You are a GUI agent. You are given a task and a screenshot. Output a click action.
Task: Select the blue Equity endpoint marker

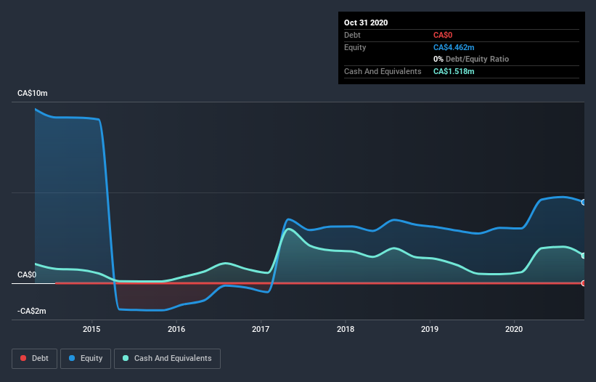coord(584,202)
